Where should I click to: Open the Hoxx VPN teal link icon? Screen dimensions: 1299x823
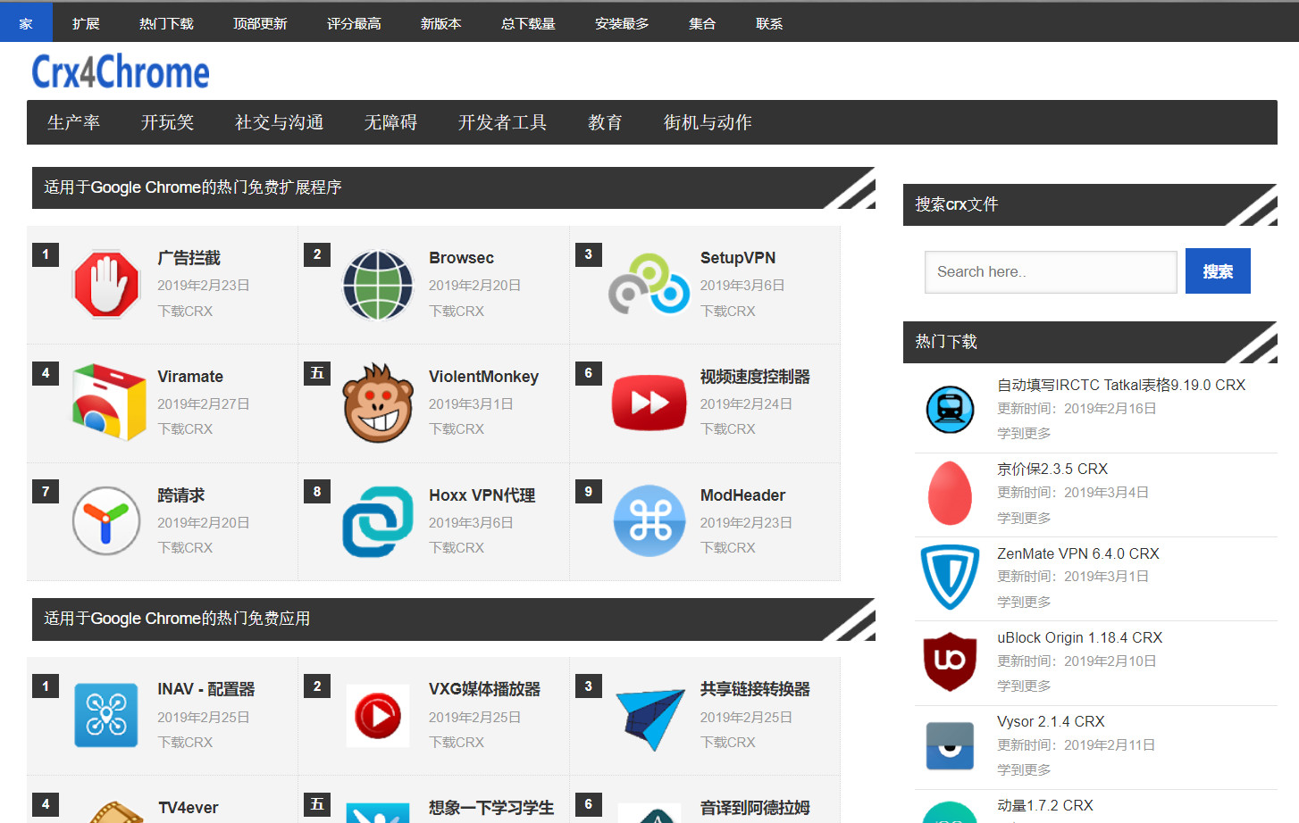378,521
